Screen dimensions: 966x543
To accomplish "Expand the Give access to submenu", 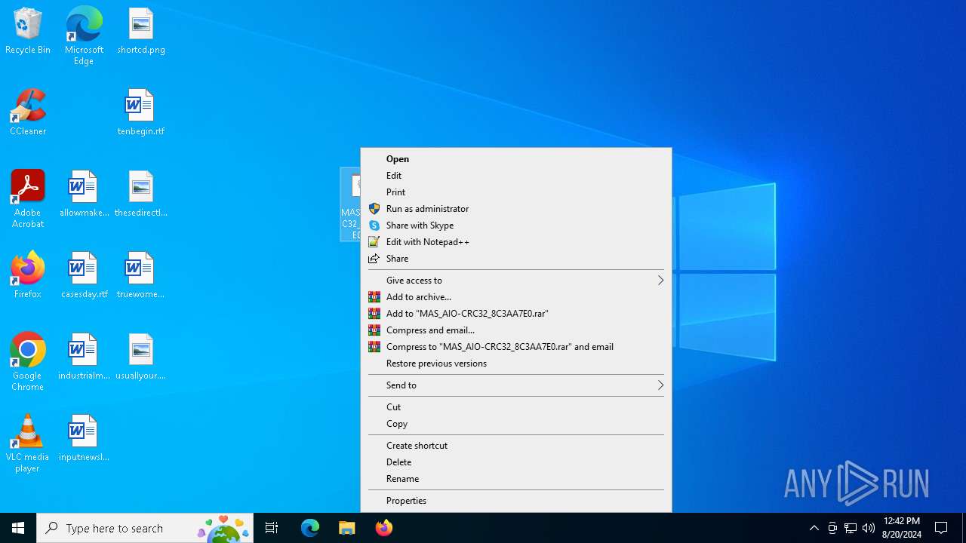I will click(x=516, y=281).
